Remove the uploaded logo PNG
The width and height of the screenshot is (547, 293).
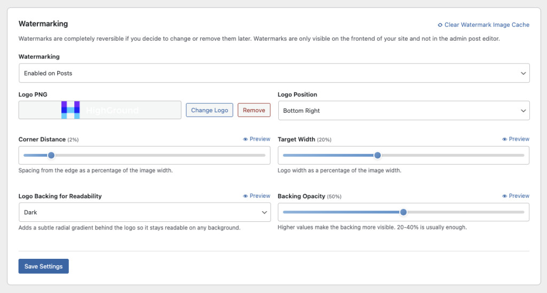tap(254, 110)
